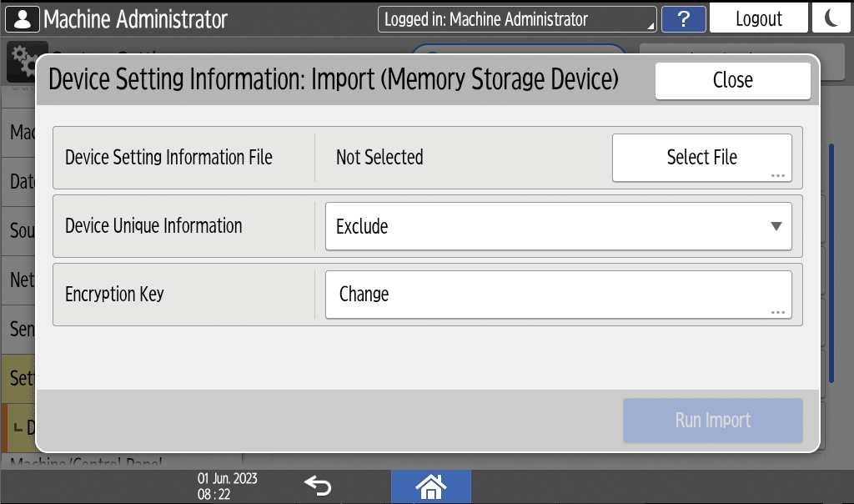Click the 'Not Selected' file status text

pyautogui.click(x=379, y=158)
